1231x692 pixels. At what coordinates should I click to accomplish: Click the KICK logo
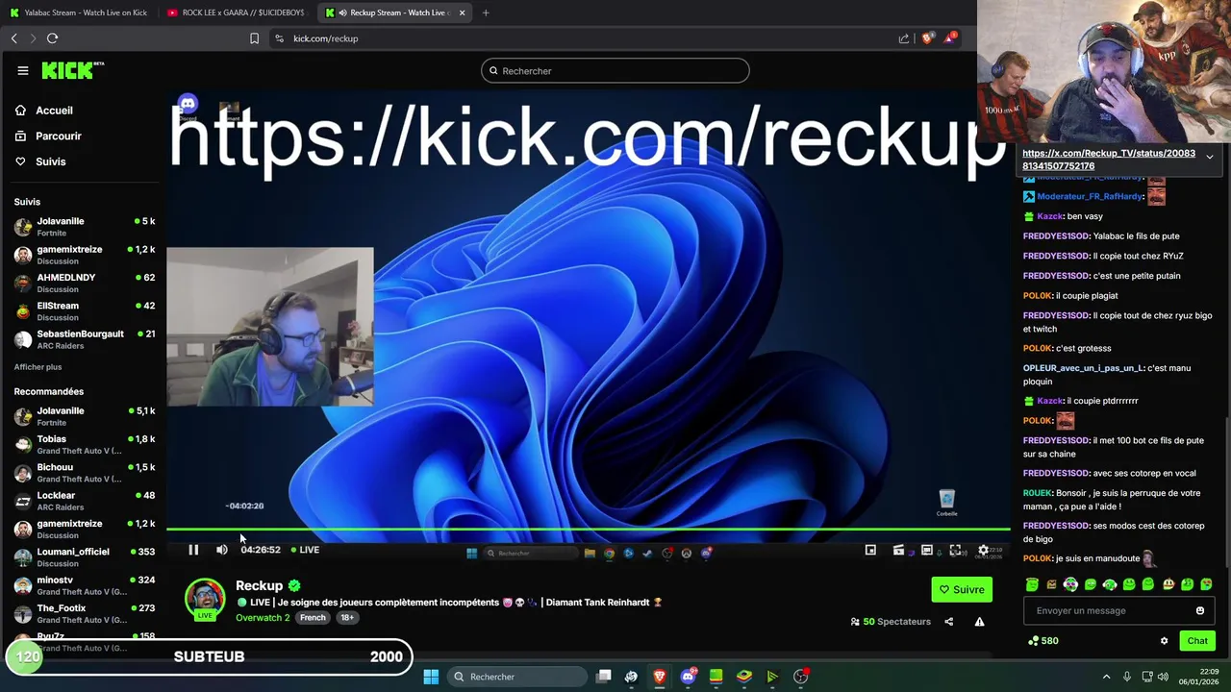72,70
